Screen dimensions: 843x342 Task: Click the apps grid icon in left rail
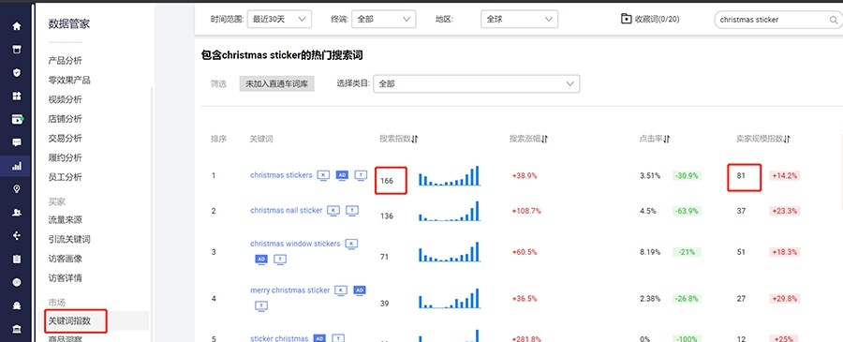[17, 96]
